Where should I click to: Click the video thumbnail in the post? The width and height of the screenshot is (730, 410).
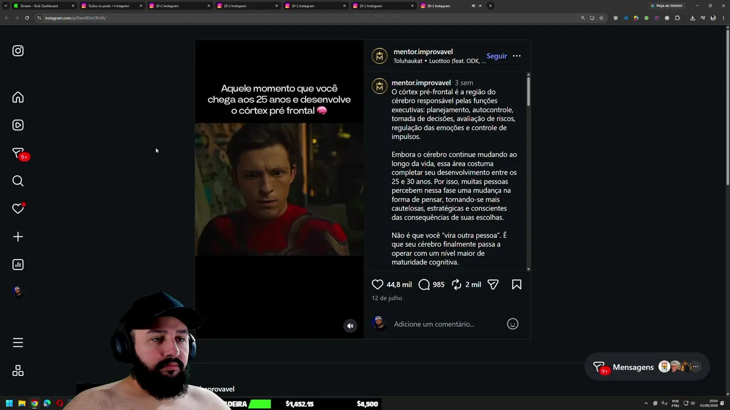pyautogui.click(x=279, y=189)
